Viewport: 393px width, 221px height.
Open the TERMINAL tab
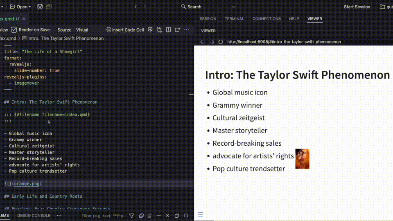234,19
